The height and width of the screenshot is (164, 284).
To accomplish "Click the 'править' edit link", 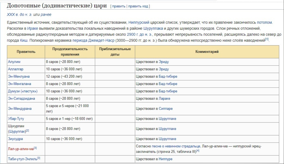I will 119,6.
